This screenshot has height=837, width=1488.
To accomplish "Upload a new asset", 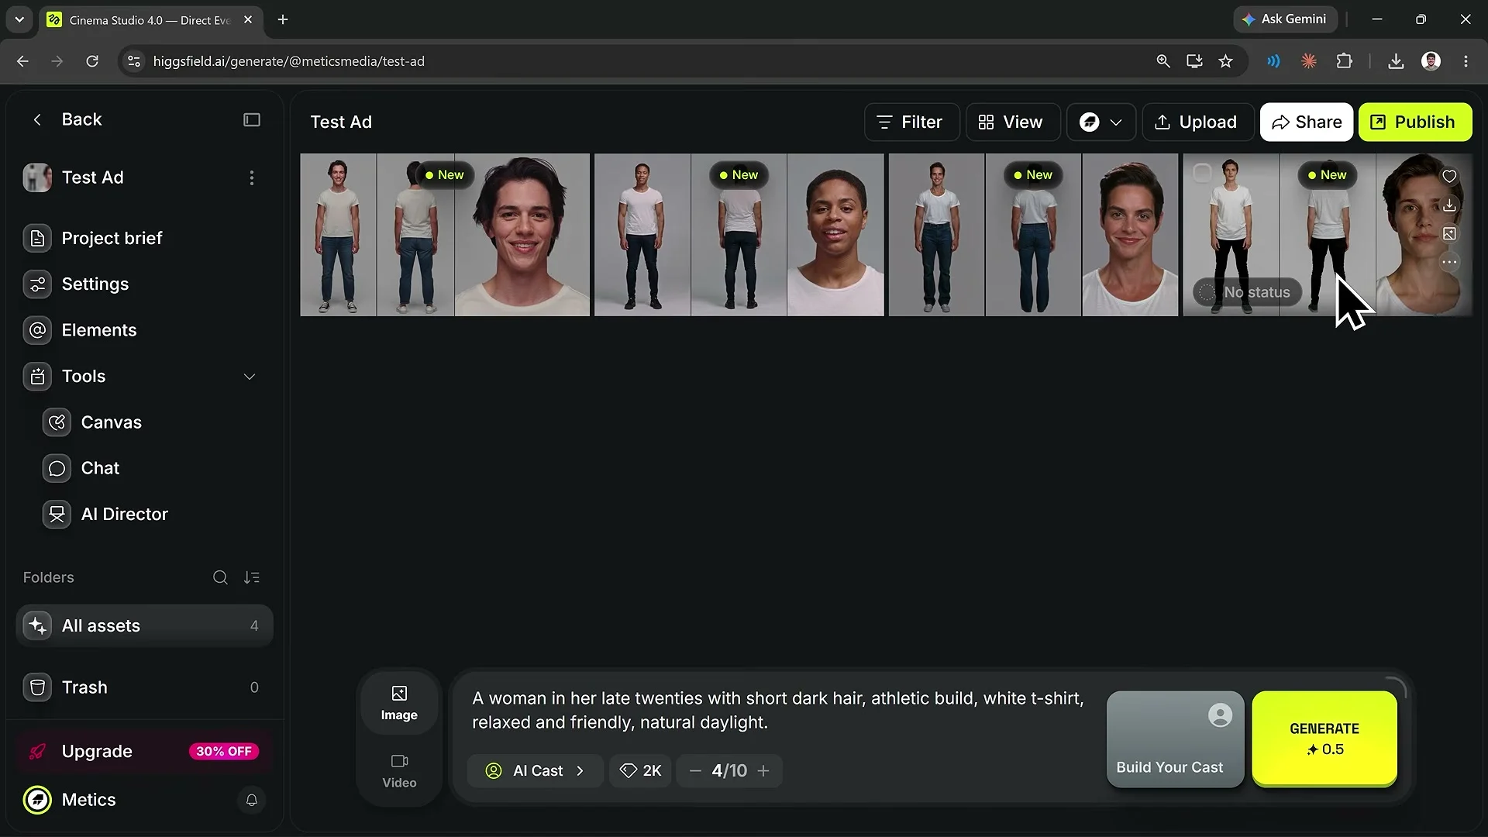I will (1197, 122).
